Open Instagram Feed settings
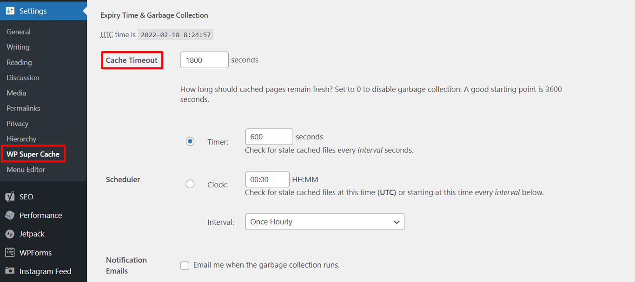 (45, 271)
